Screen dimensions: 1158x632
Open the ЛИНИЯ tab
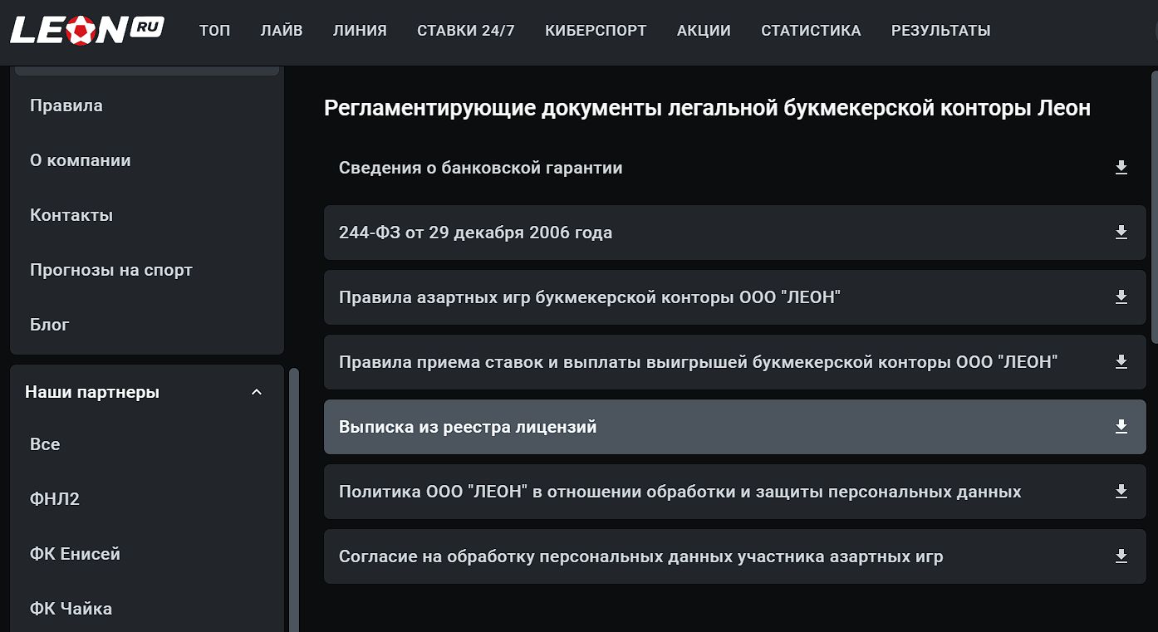pyautogui.click(x=360, y=31)
